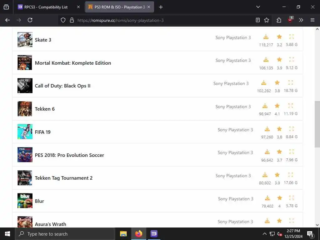Go back to previous page

[x=7, y=20]
